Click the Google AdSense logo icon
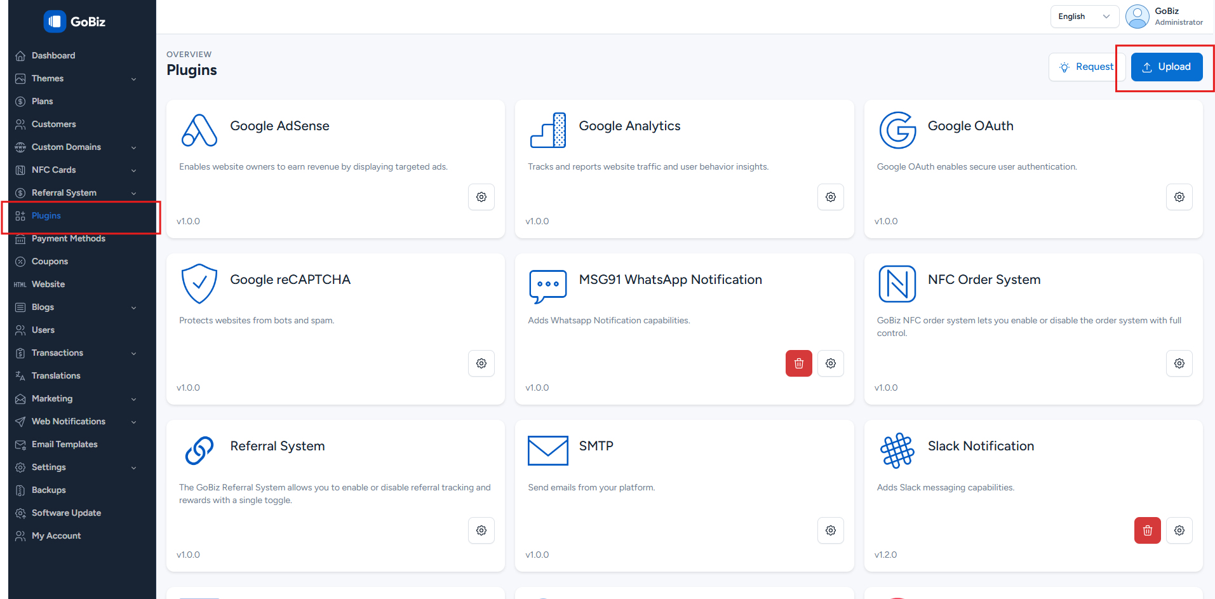1215x599 pixels. click(199, 130)
